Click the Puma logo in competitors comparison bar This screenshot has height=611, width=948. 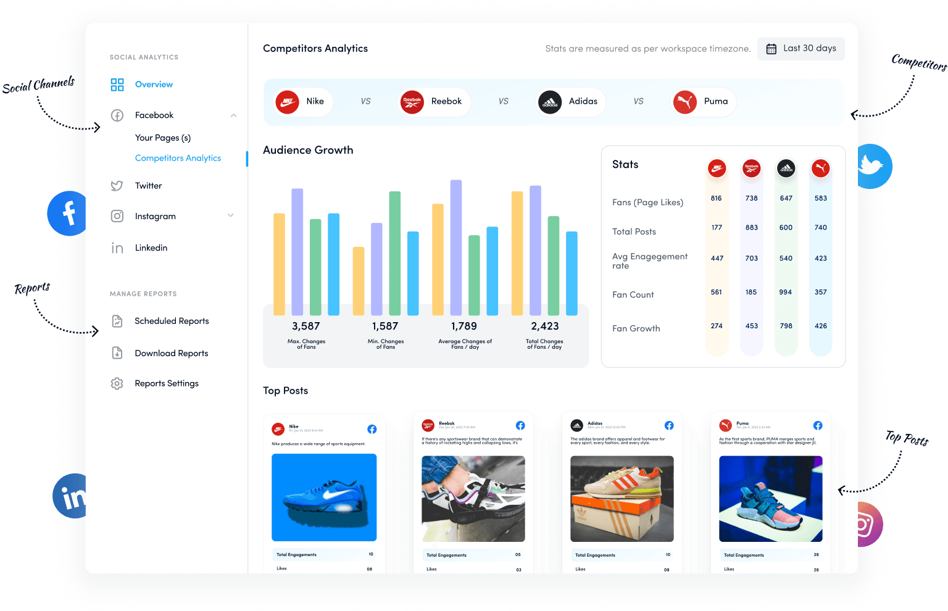pos(684,102)
